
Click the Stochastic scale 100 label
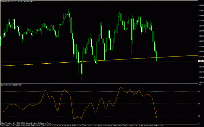click(199, 85)
